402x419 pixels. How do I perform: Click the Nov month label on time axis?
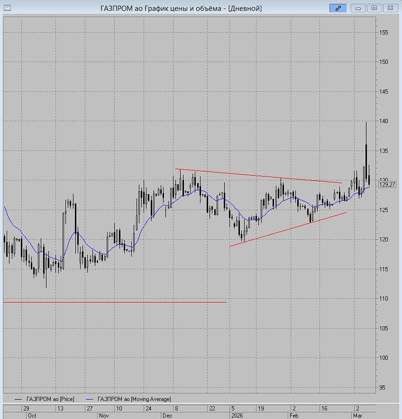point(104,416)
